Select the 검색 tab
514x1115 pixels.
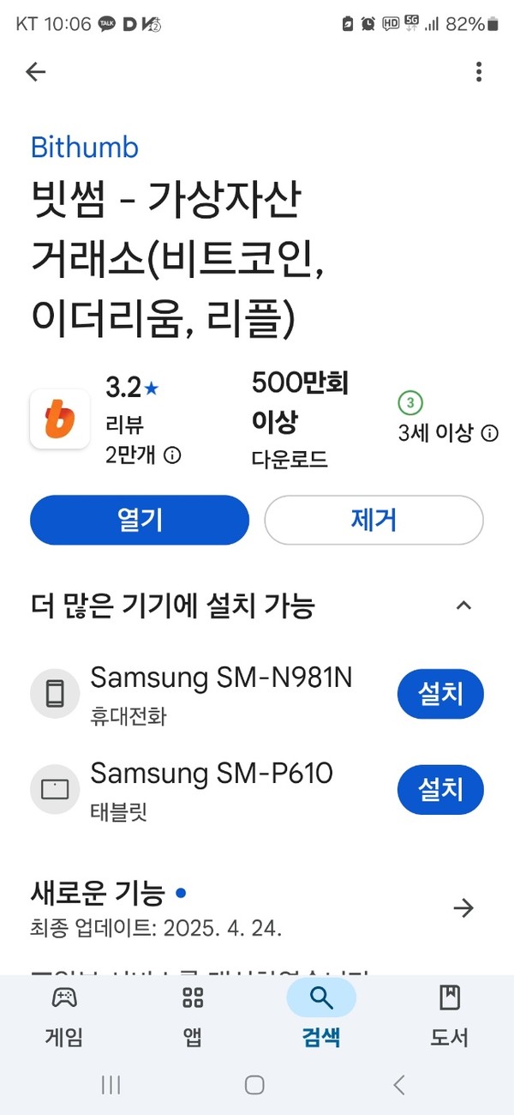point(321,1016)
